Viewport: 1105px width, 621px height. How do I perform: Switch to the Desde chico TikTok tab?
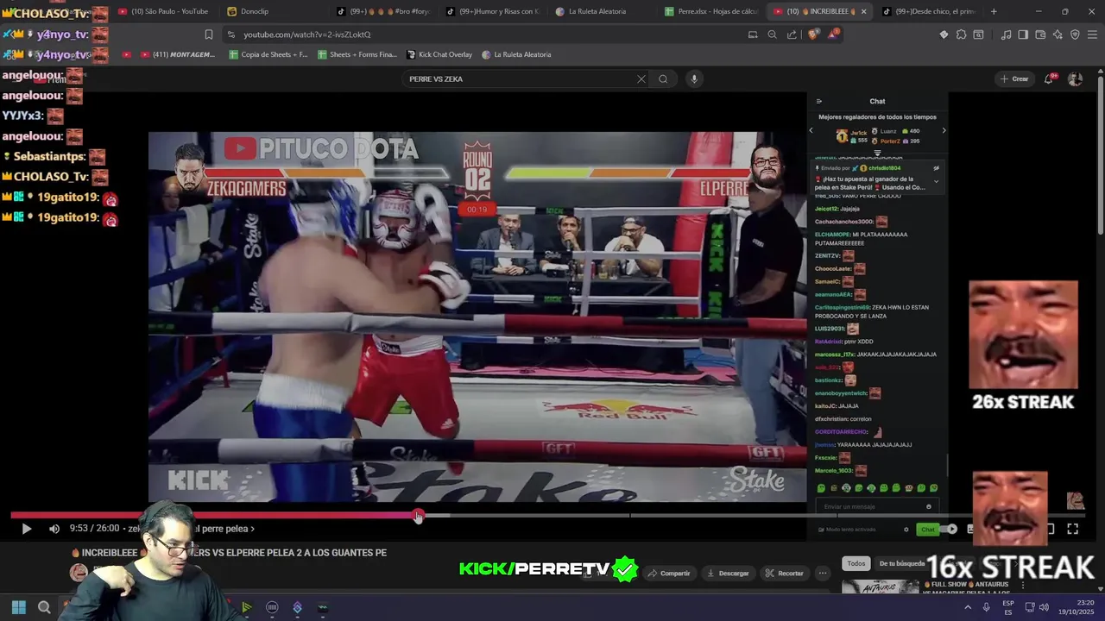(928, 11)
